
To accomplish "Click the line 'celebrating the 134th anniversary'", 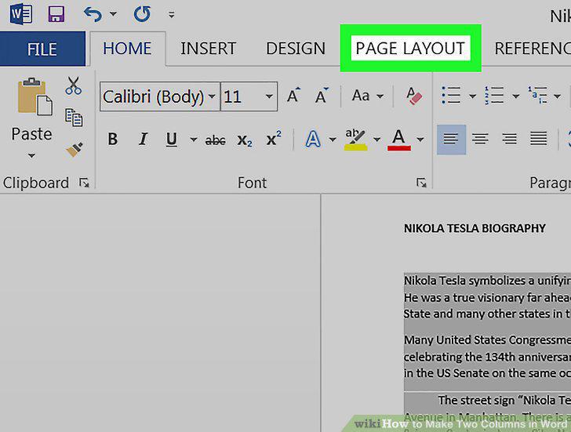I will pos(487,357).
